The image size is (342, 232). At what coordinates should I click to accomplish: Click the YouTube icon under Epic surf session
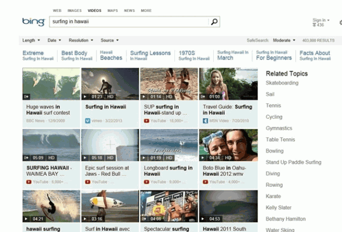(87, 182)
